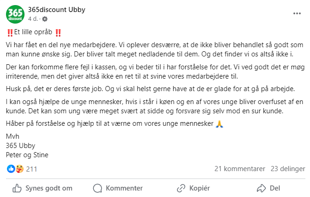Click the chain link copy icon
The height and width of the screenshot is (197, 310).
[x=181, y=188]
